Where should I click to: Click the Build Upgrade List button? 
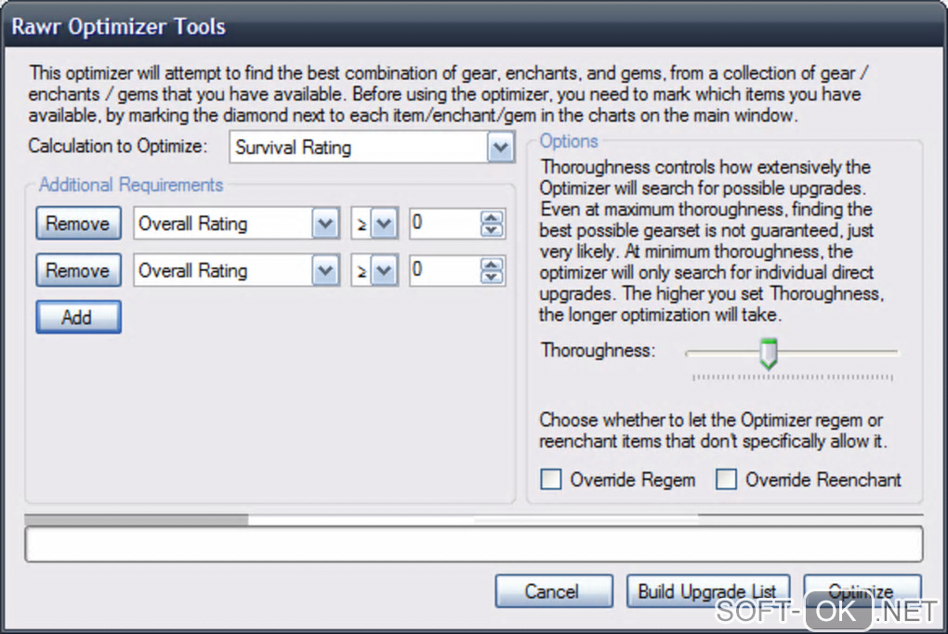click(x=708, y=590)
